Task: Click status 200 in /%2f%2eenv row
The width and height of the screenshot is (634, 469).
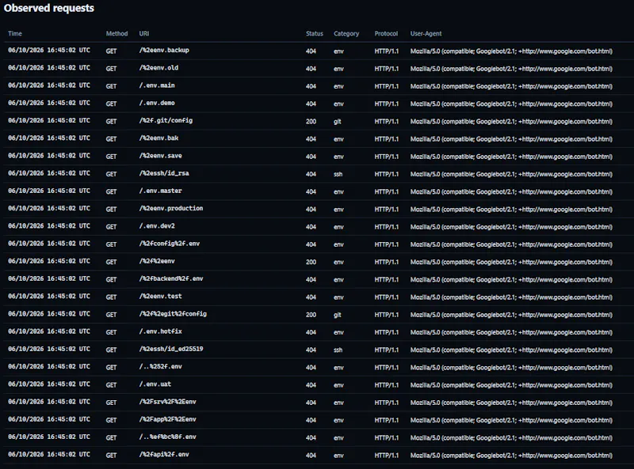Action: (x=311, y=262)
